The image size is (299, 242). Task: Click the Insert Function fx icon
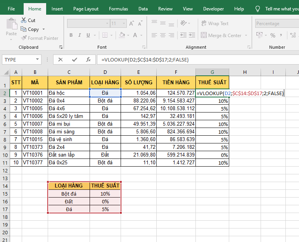pyautogui.click(x=88, y=60)
